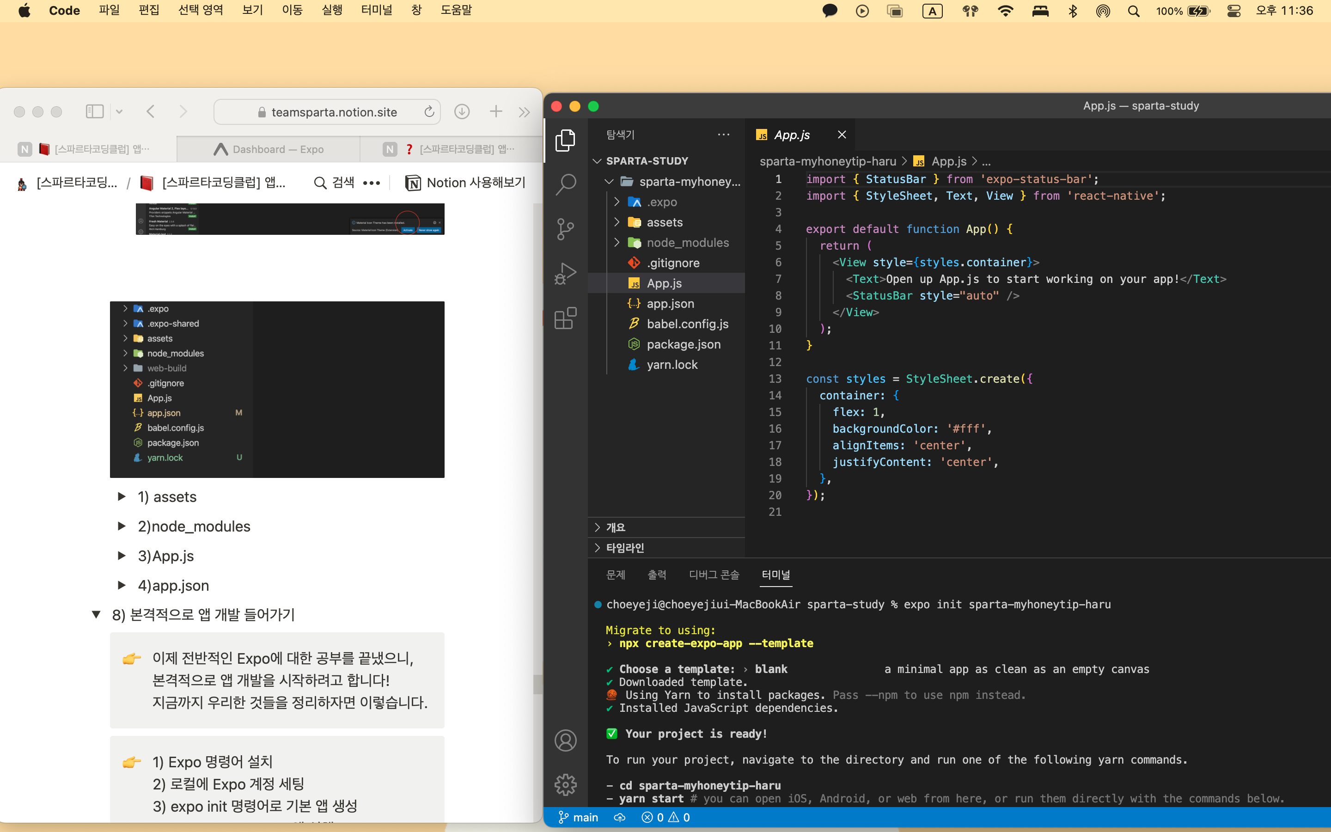Switch to the Dashboard — Expo Safari tab

(x=269, y=149)
